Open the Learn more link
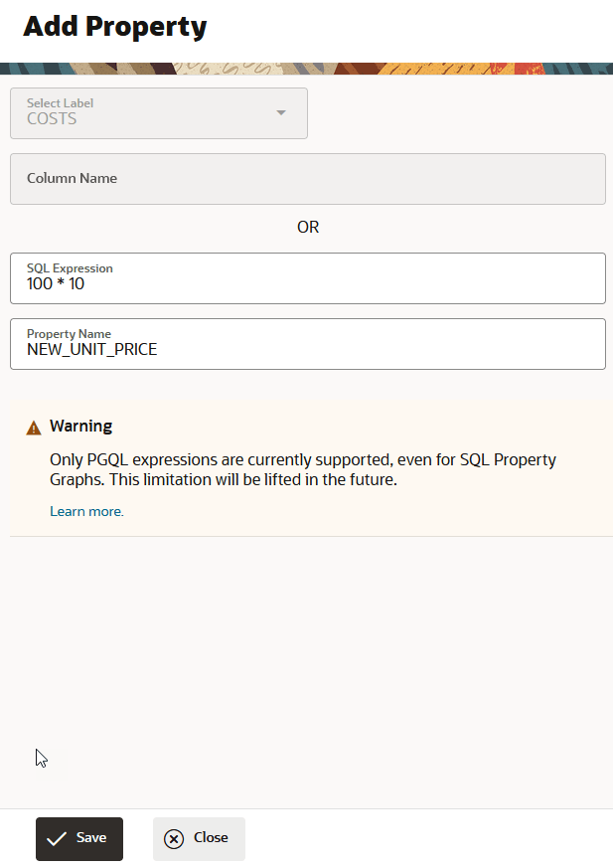This screenshot has width=613, height=868. click(86, 510)
